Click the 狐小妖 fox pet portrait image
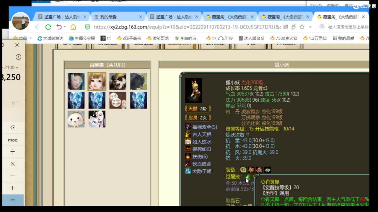This screenshot has width=378, height=212. [x=193, y=90]
